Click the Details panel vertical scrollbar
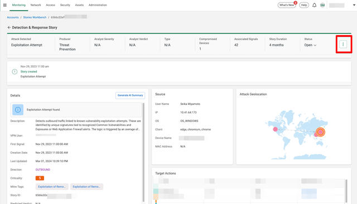The height and width of the screenshot is (204, 357). pyautogui.click(x=143, y=152)
